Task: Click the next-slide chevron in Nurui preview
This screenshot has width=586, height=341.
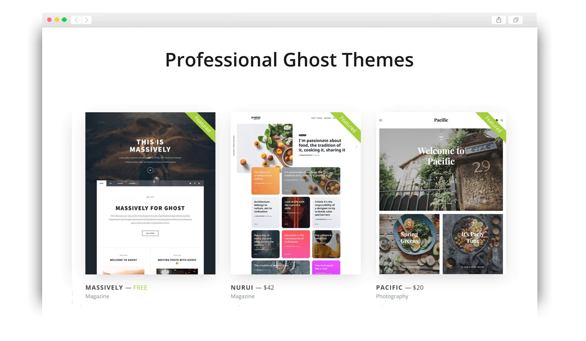Action: pos(356,147)
